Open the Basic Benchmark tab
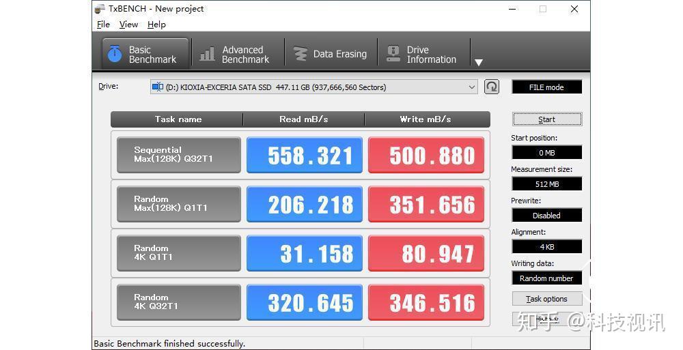The width and height of the screenshot is (683, 350). [x=145, y=54]
